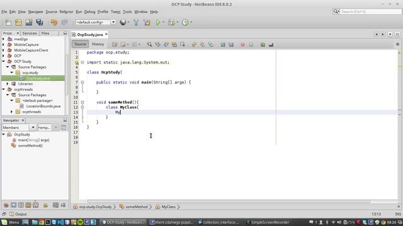Collapse the ocpthreads project node
403x226 pixels.
pyautogui.click(x=3, y=89)
